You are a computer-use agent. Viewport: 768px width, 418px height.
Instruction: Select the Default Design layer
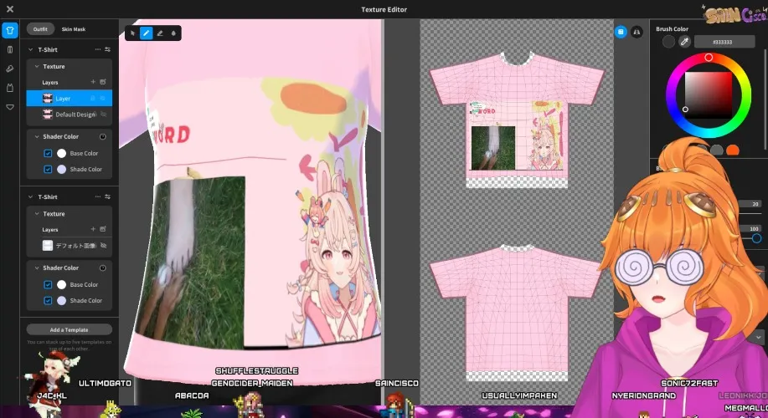[69, 115]
